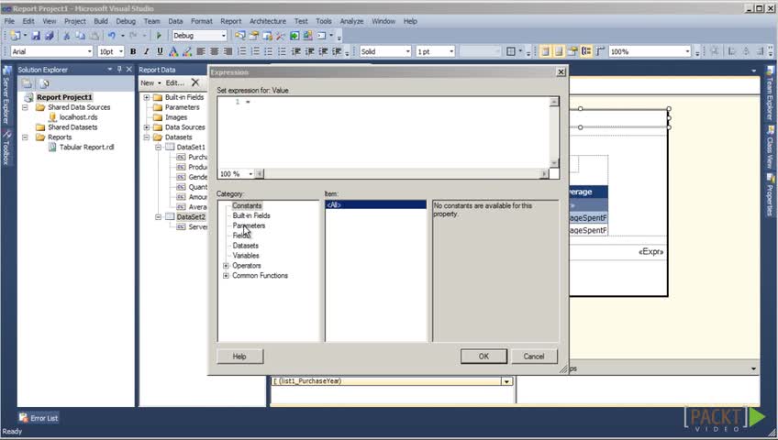
Task: Expand the Common Functions category
Action: pos(226,276)
